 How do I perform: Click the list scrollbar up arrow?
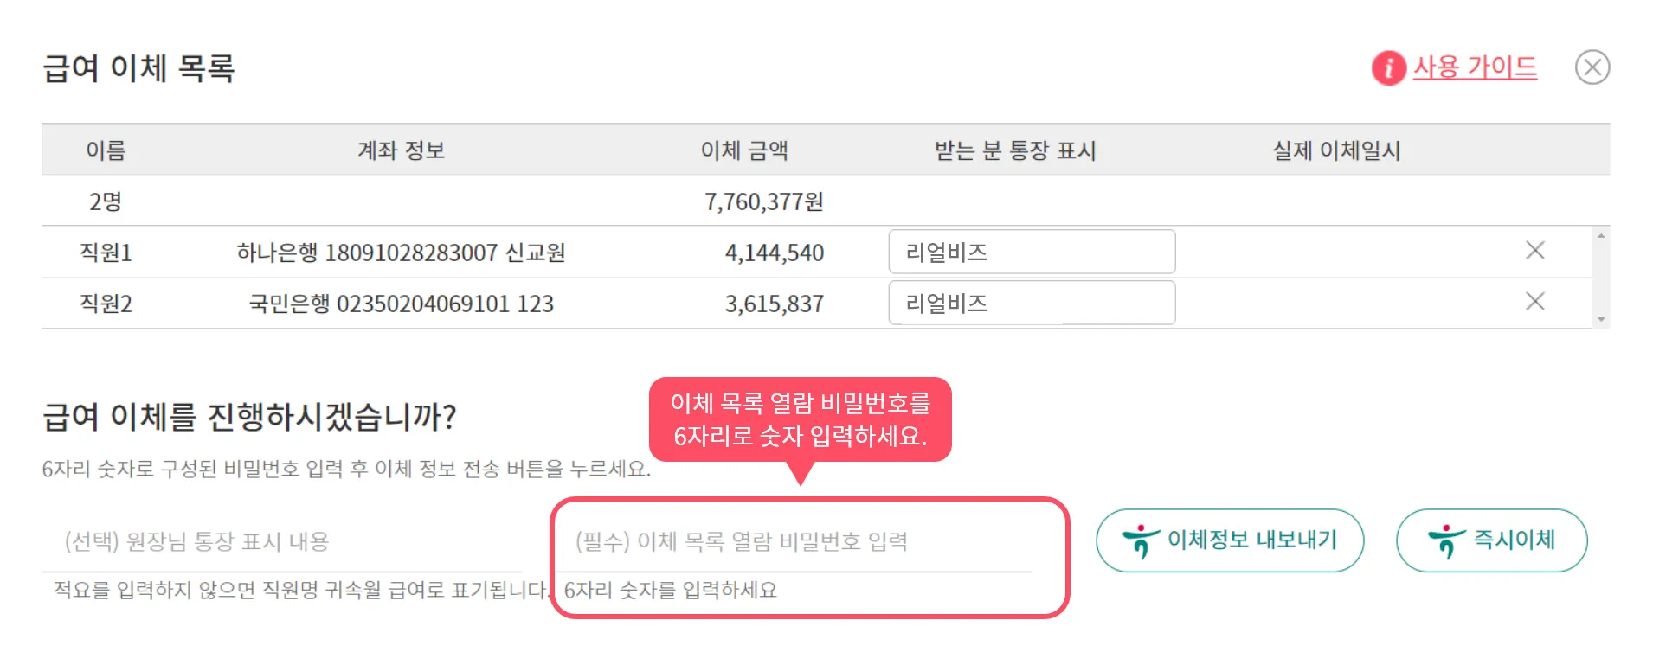1601,235
